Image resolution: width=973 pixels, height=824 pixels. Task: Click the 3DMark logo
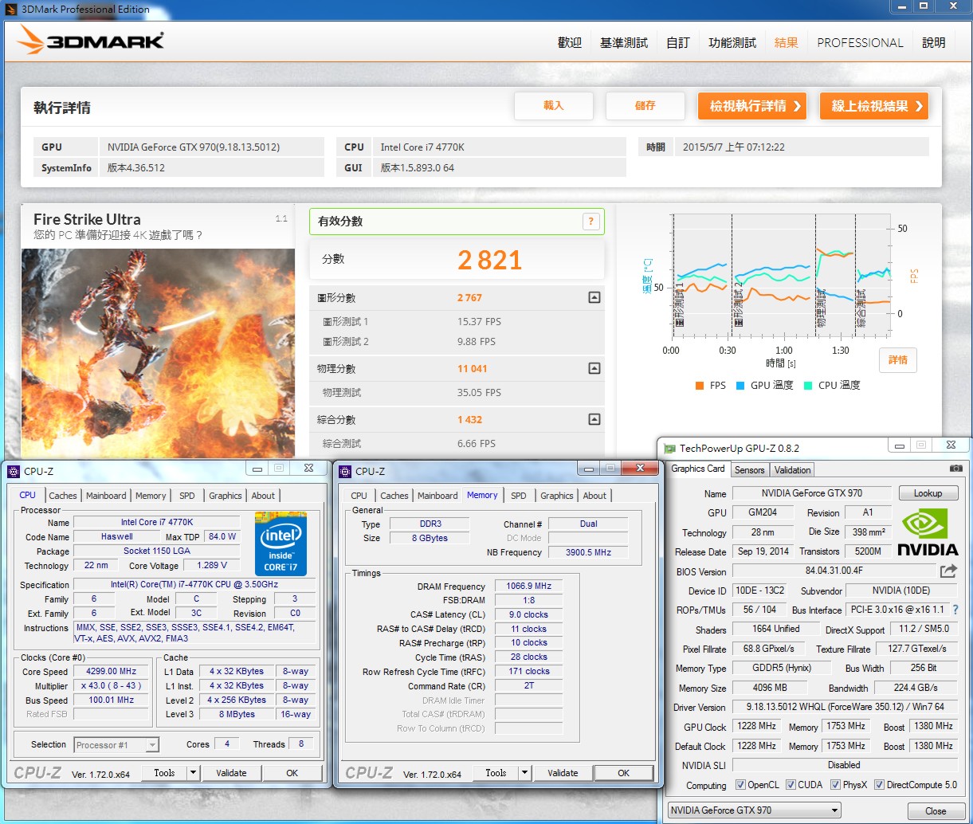(x=90, y=40)
